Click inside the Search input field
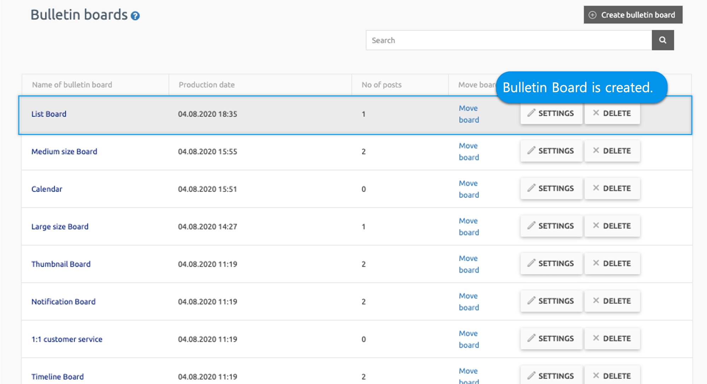 [x=509, y=40]
